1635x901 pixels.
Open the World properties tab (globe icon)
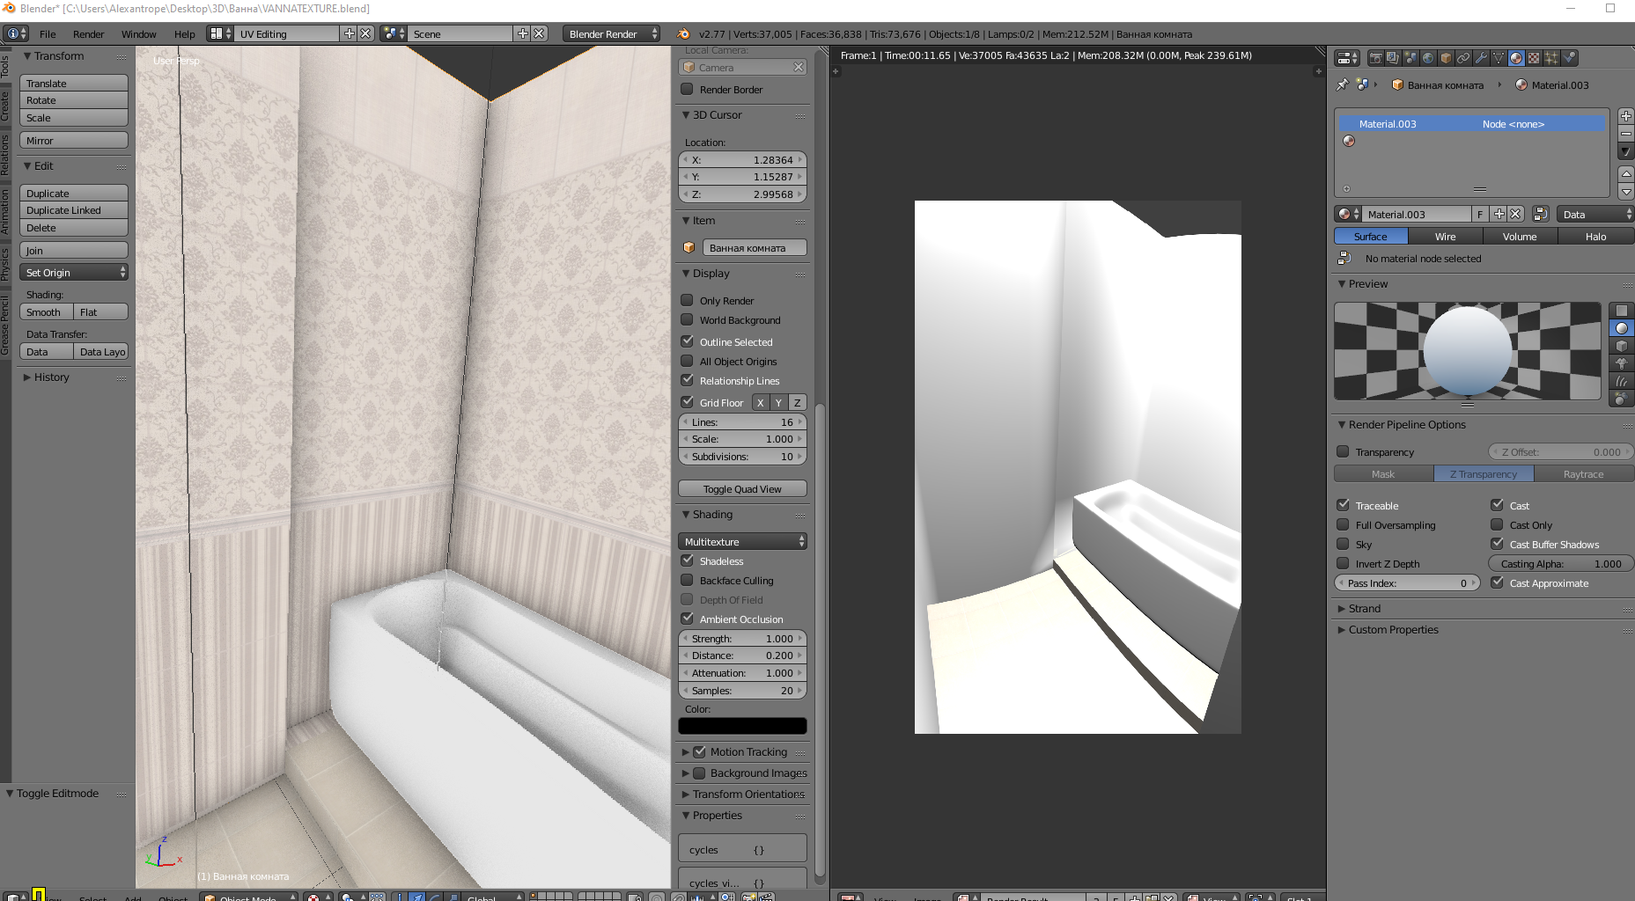(x=1428, y=58)
